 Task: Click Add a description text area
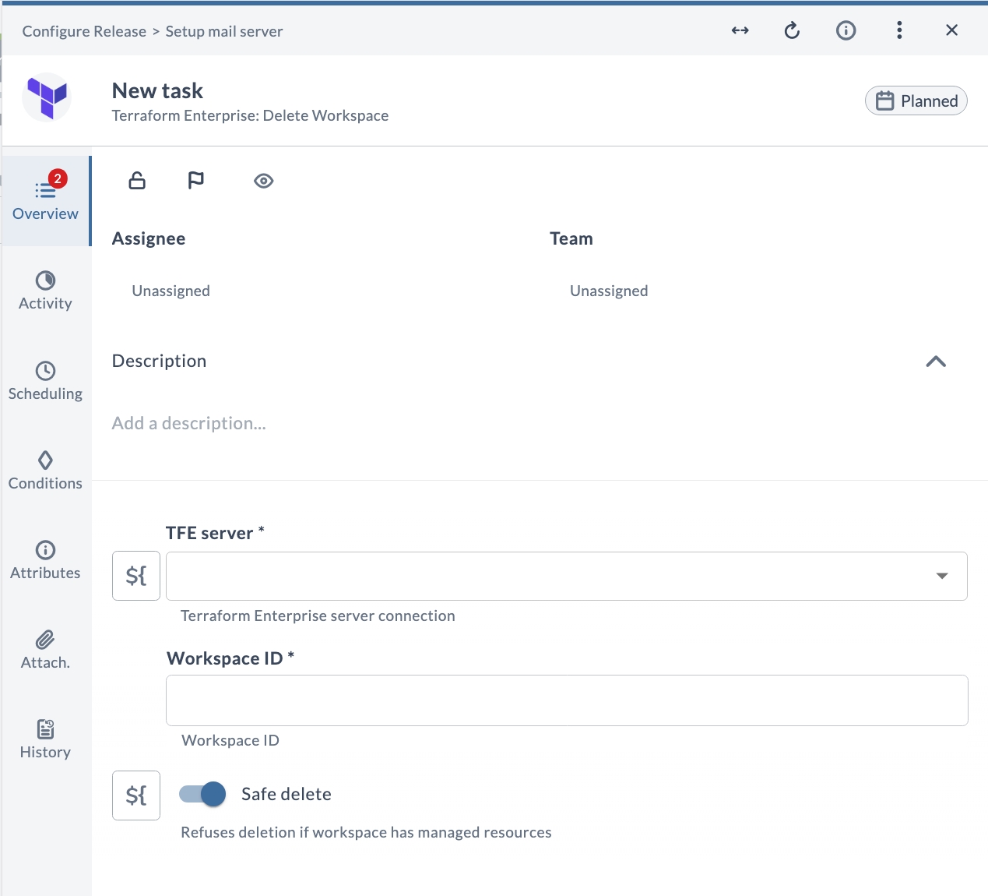pos(189,423)
